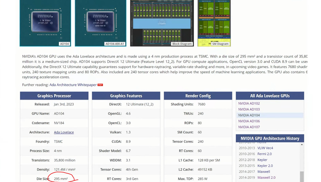
Task: Click the SM Count value '60'
Action: coord(200,132)
